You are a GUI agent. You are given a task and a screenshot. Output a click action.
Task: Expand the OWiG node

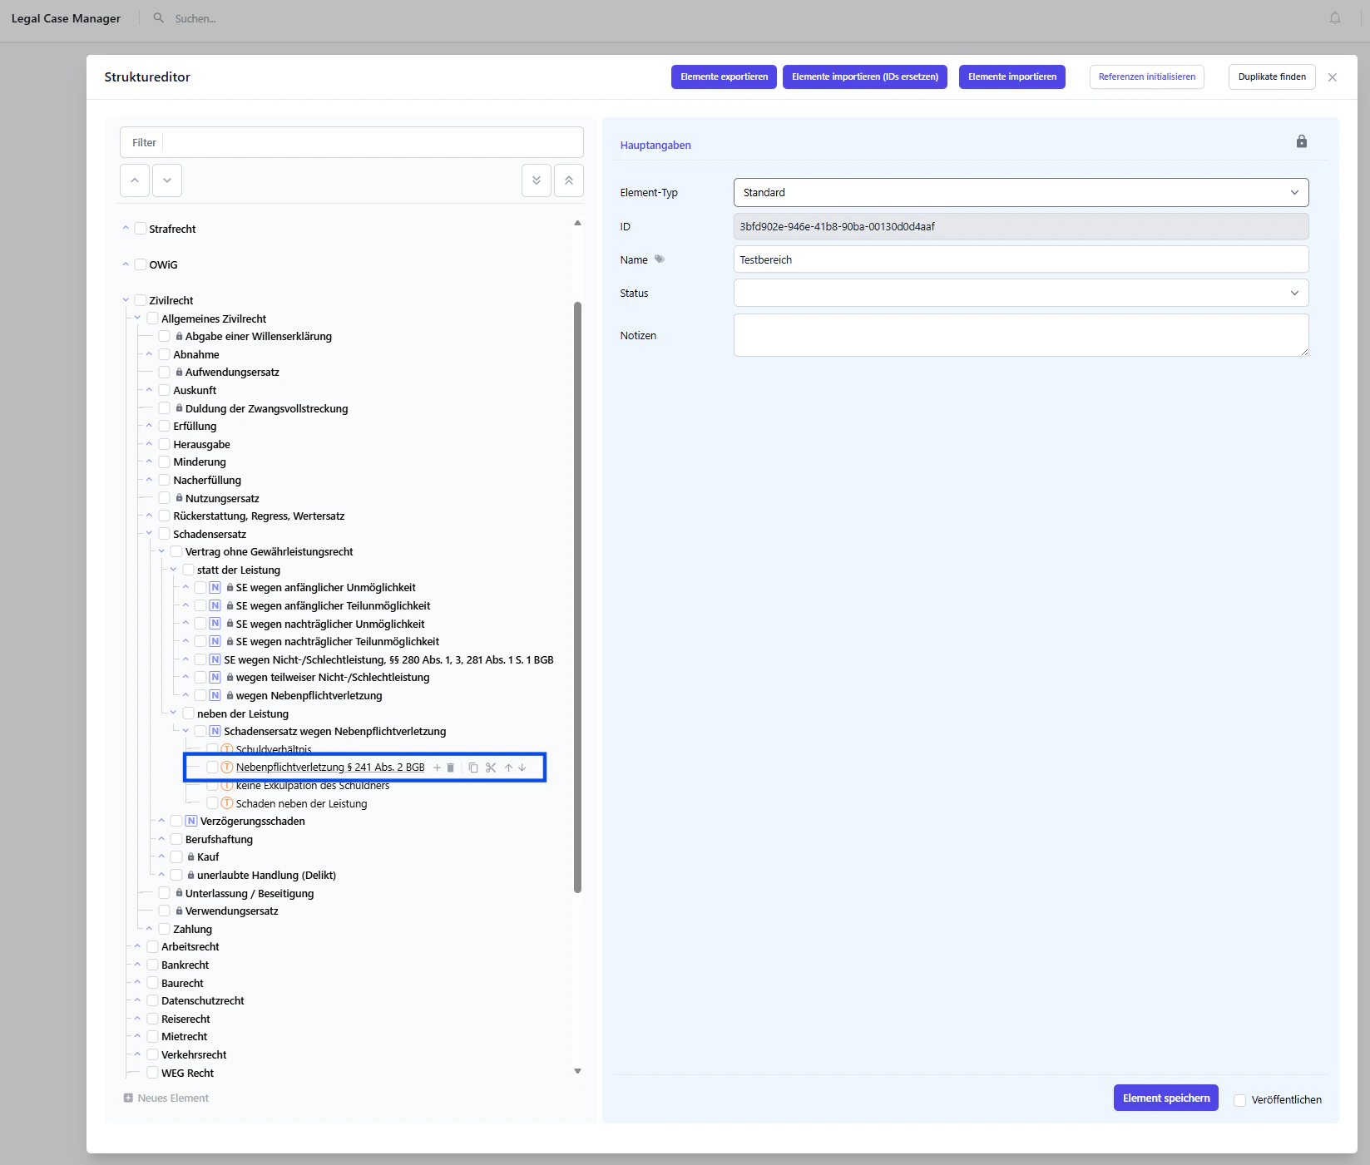[x=126, y=264]
